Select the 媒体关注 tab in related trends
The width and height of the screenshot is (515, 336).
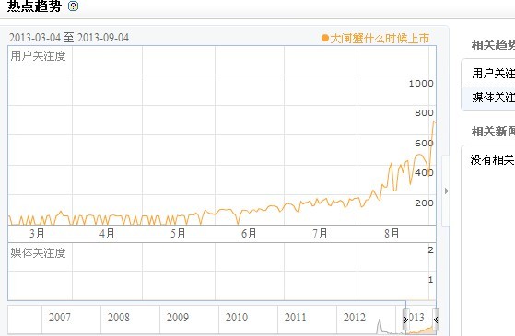coord(493,98)
